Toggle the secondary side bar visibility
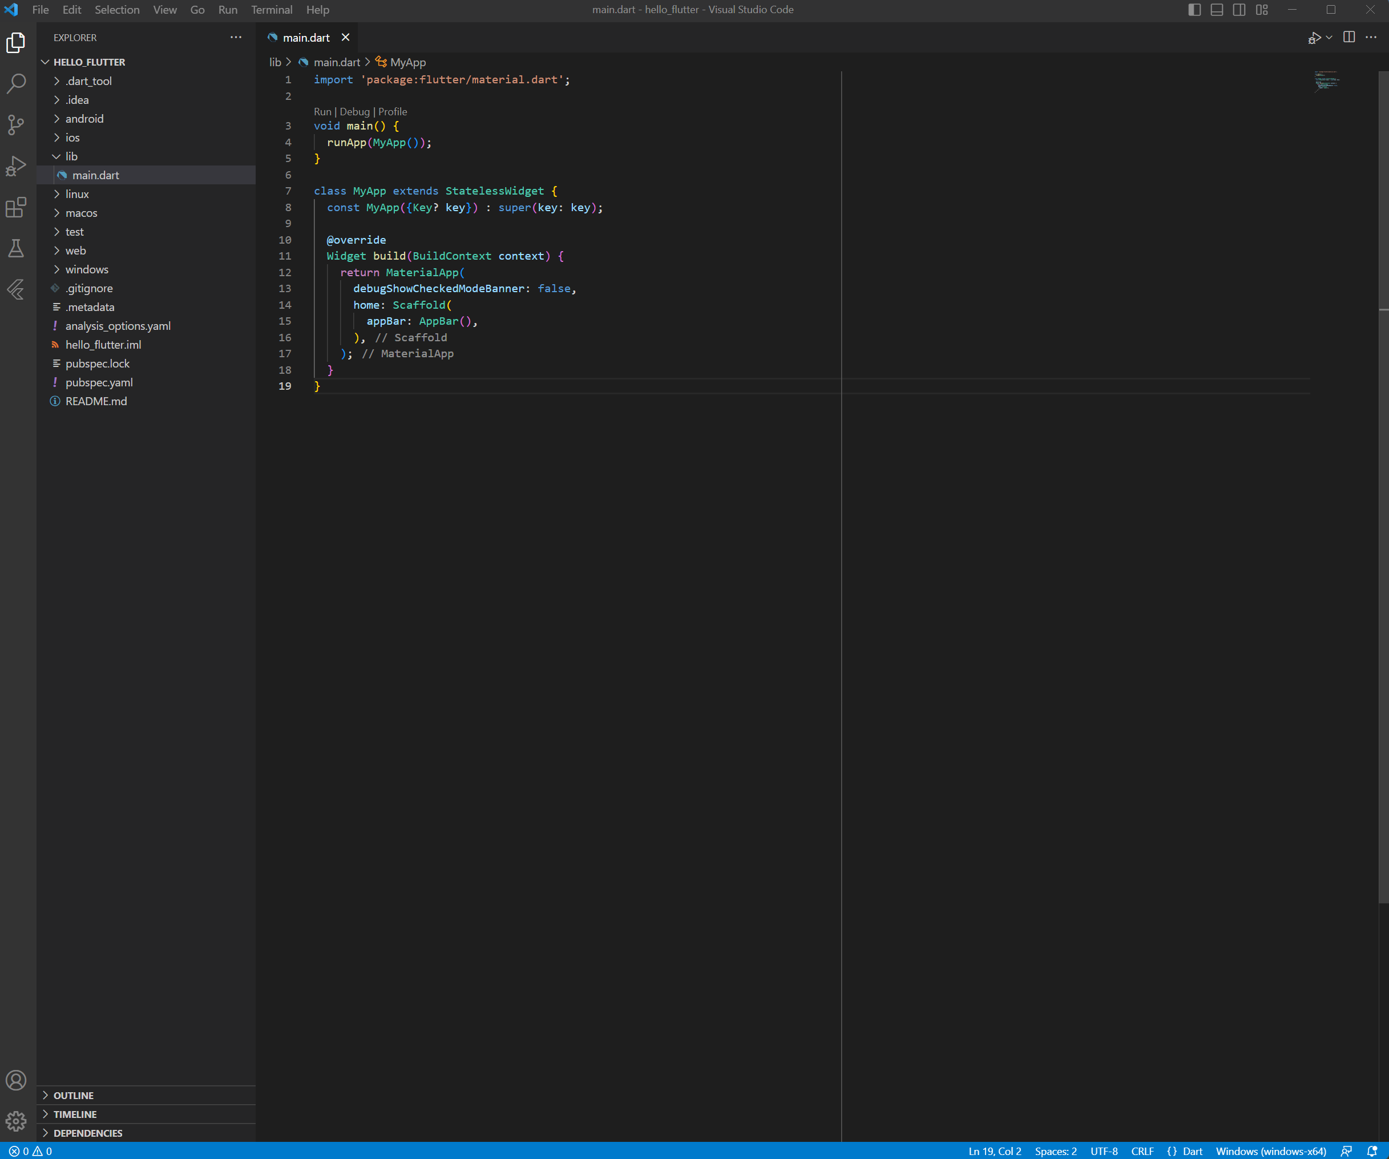 (x=1239, y=10)
